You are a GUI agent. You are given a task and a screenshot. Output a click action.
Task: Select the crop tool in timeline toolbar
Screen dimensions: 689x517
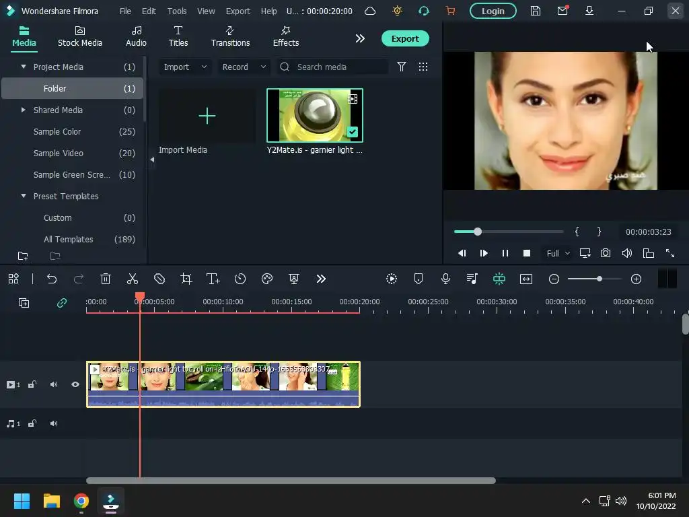point(186,279)
